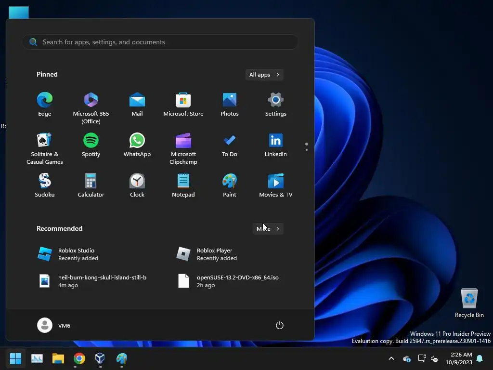Open the Mail app
This screenshot has height=370, width=493.
(x=137, y=105)
